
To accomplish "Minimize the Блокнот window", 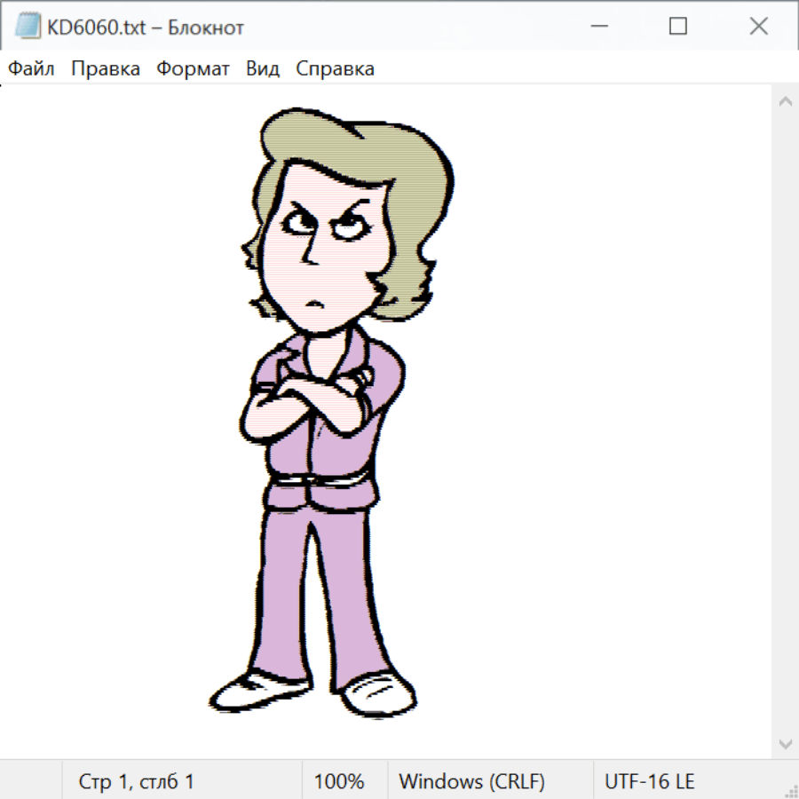I will pyautogui.click(x=597, y=27).
